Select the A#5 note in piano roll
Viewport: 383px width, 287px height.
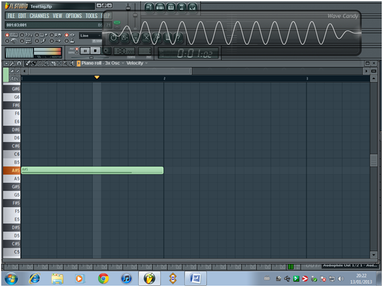(x=92, y=170)
